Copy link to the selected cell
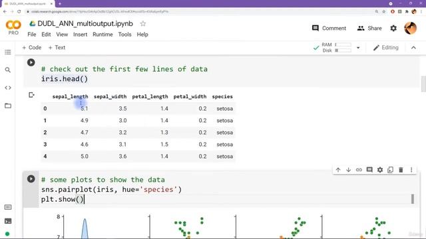Screen dimensions: 426x239 point(359,170)
